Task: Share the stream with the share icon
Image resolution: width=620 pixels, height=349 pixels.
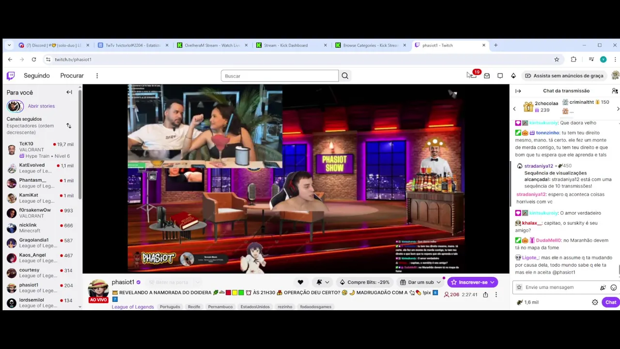Action: 485,294
